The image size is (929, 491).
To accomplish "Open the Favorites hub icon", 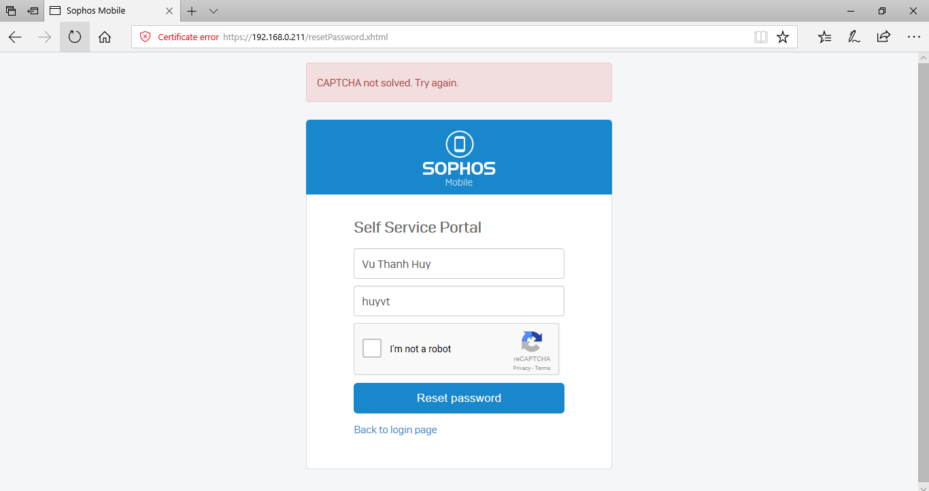I will pos(825,37).
